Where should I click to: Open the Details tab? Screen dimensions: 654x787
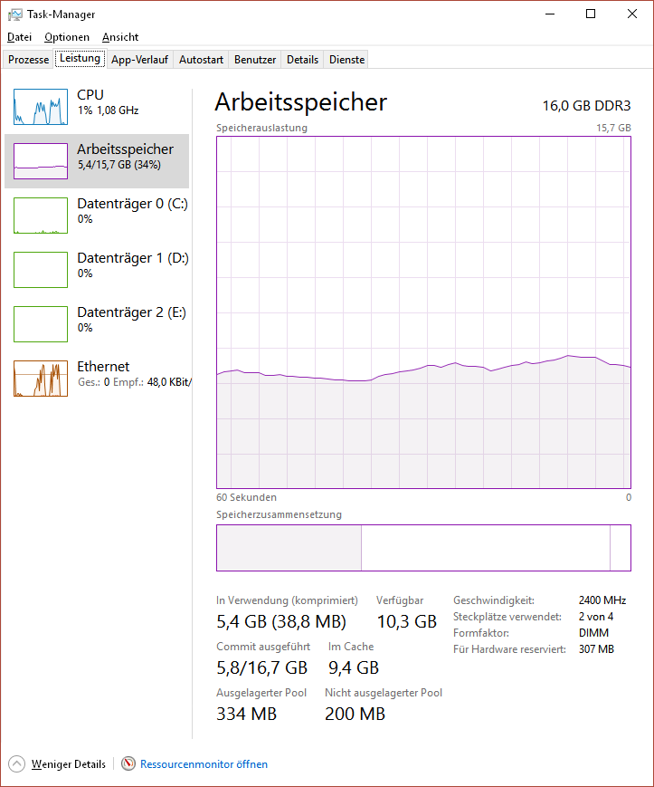click(302, 59)
